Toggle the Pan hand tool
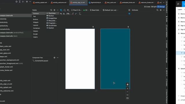Viewport: 185px width, 104px height. pos(127,84)
